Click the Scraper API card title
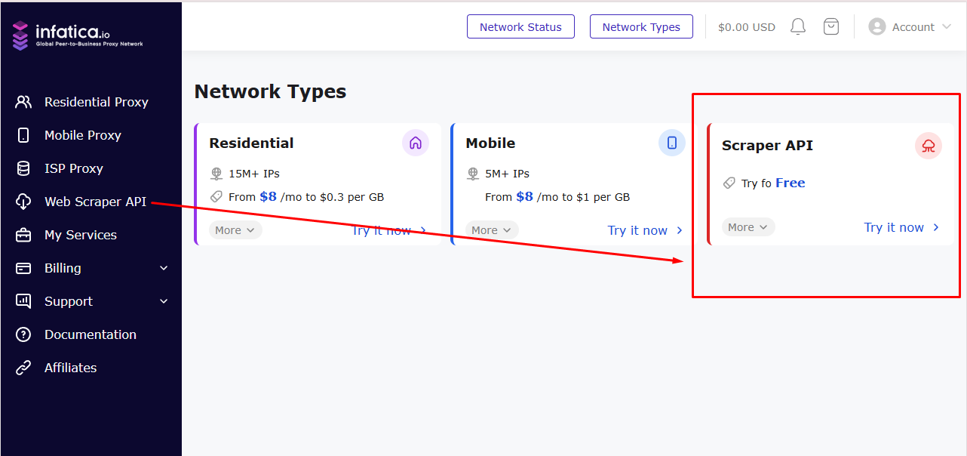Viewport: 967px width, 456px height. [767, 146]
